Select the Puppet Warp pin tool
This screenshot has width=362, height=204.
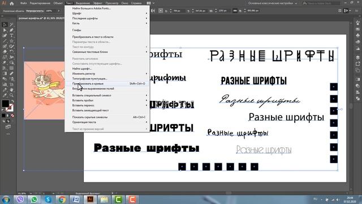click(5, 63)
